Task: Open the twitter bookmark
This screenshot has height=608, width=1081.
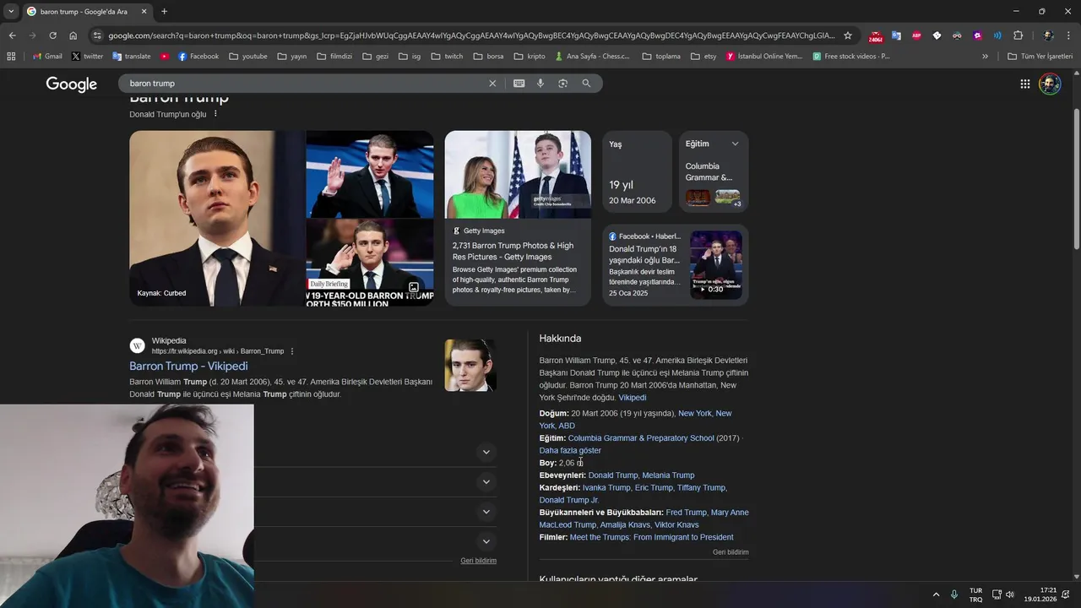Action: [x=87, y=57]
